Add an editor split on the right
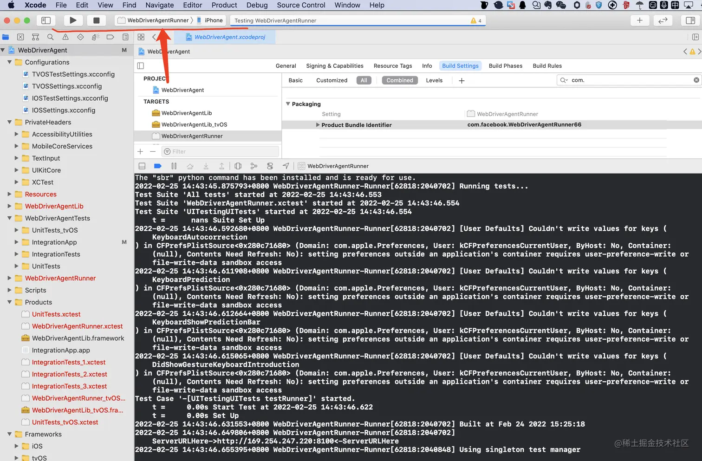This screenshot has width=702, height=461. pos(695,37)
